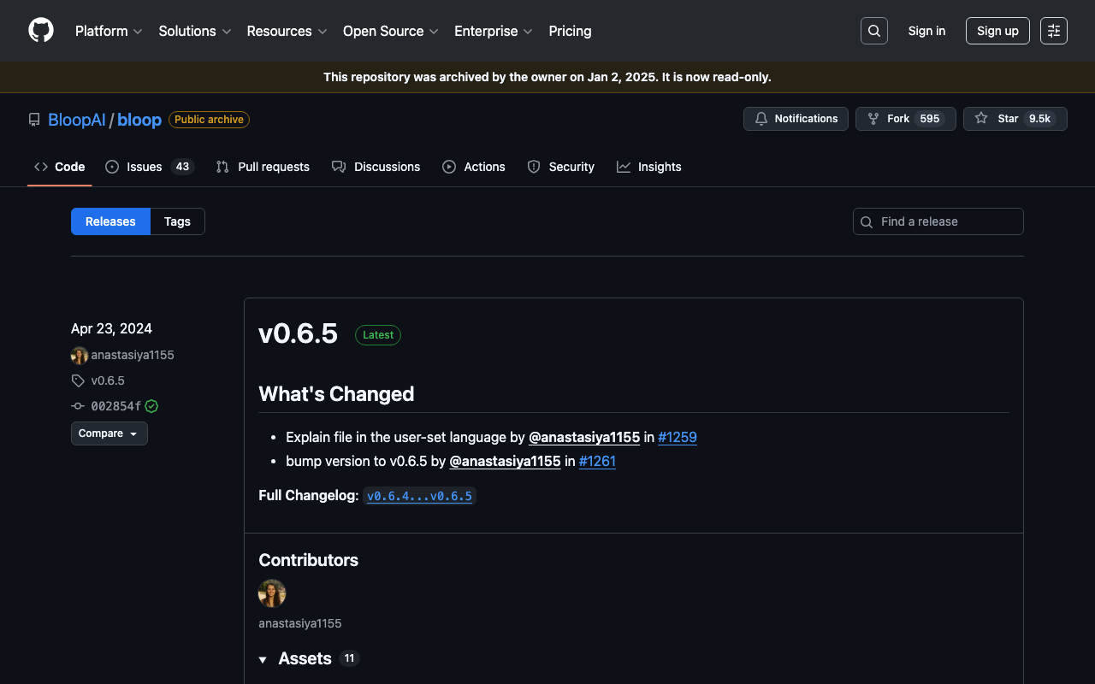Expand the Platform menu
The image size is (1095, 684).
pyautogui.click(x=109, y=31)
